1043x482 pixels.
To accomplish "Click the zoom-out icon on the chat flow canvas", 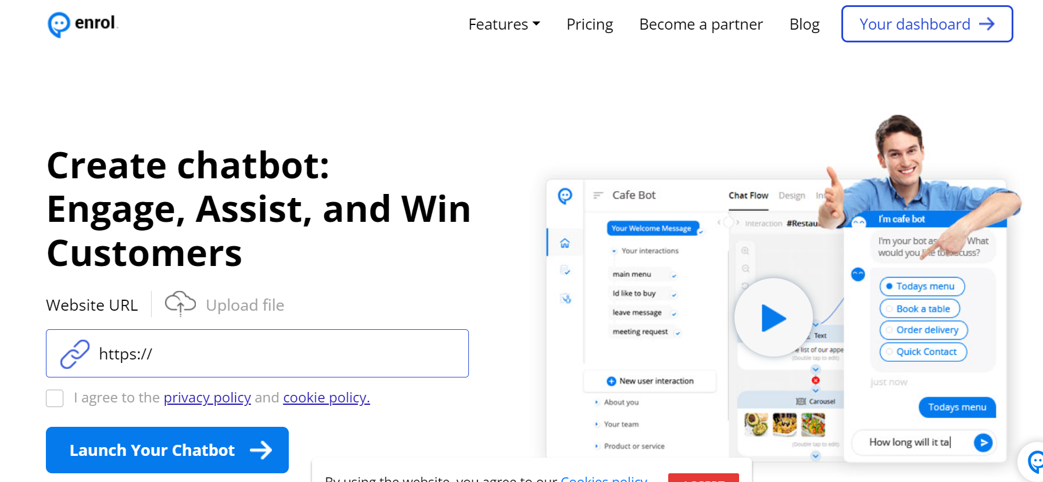I will click(745, 268).
